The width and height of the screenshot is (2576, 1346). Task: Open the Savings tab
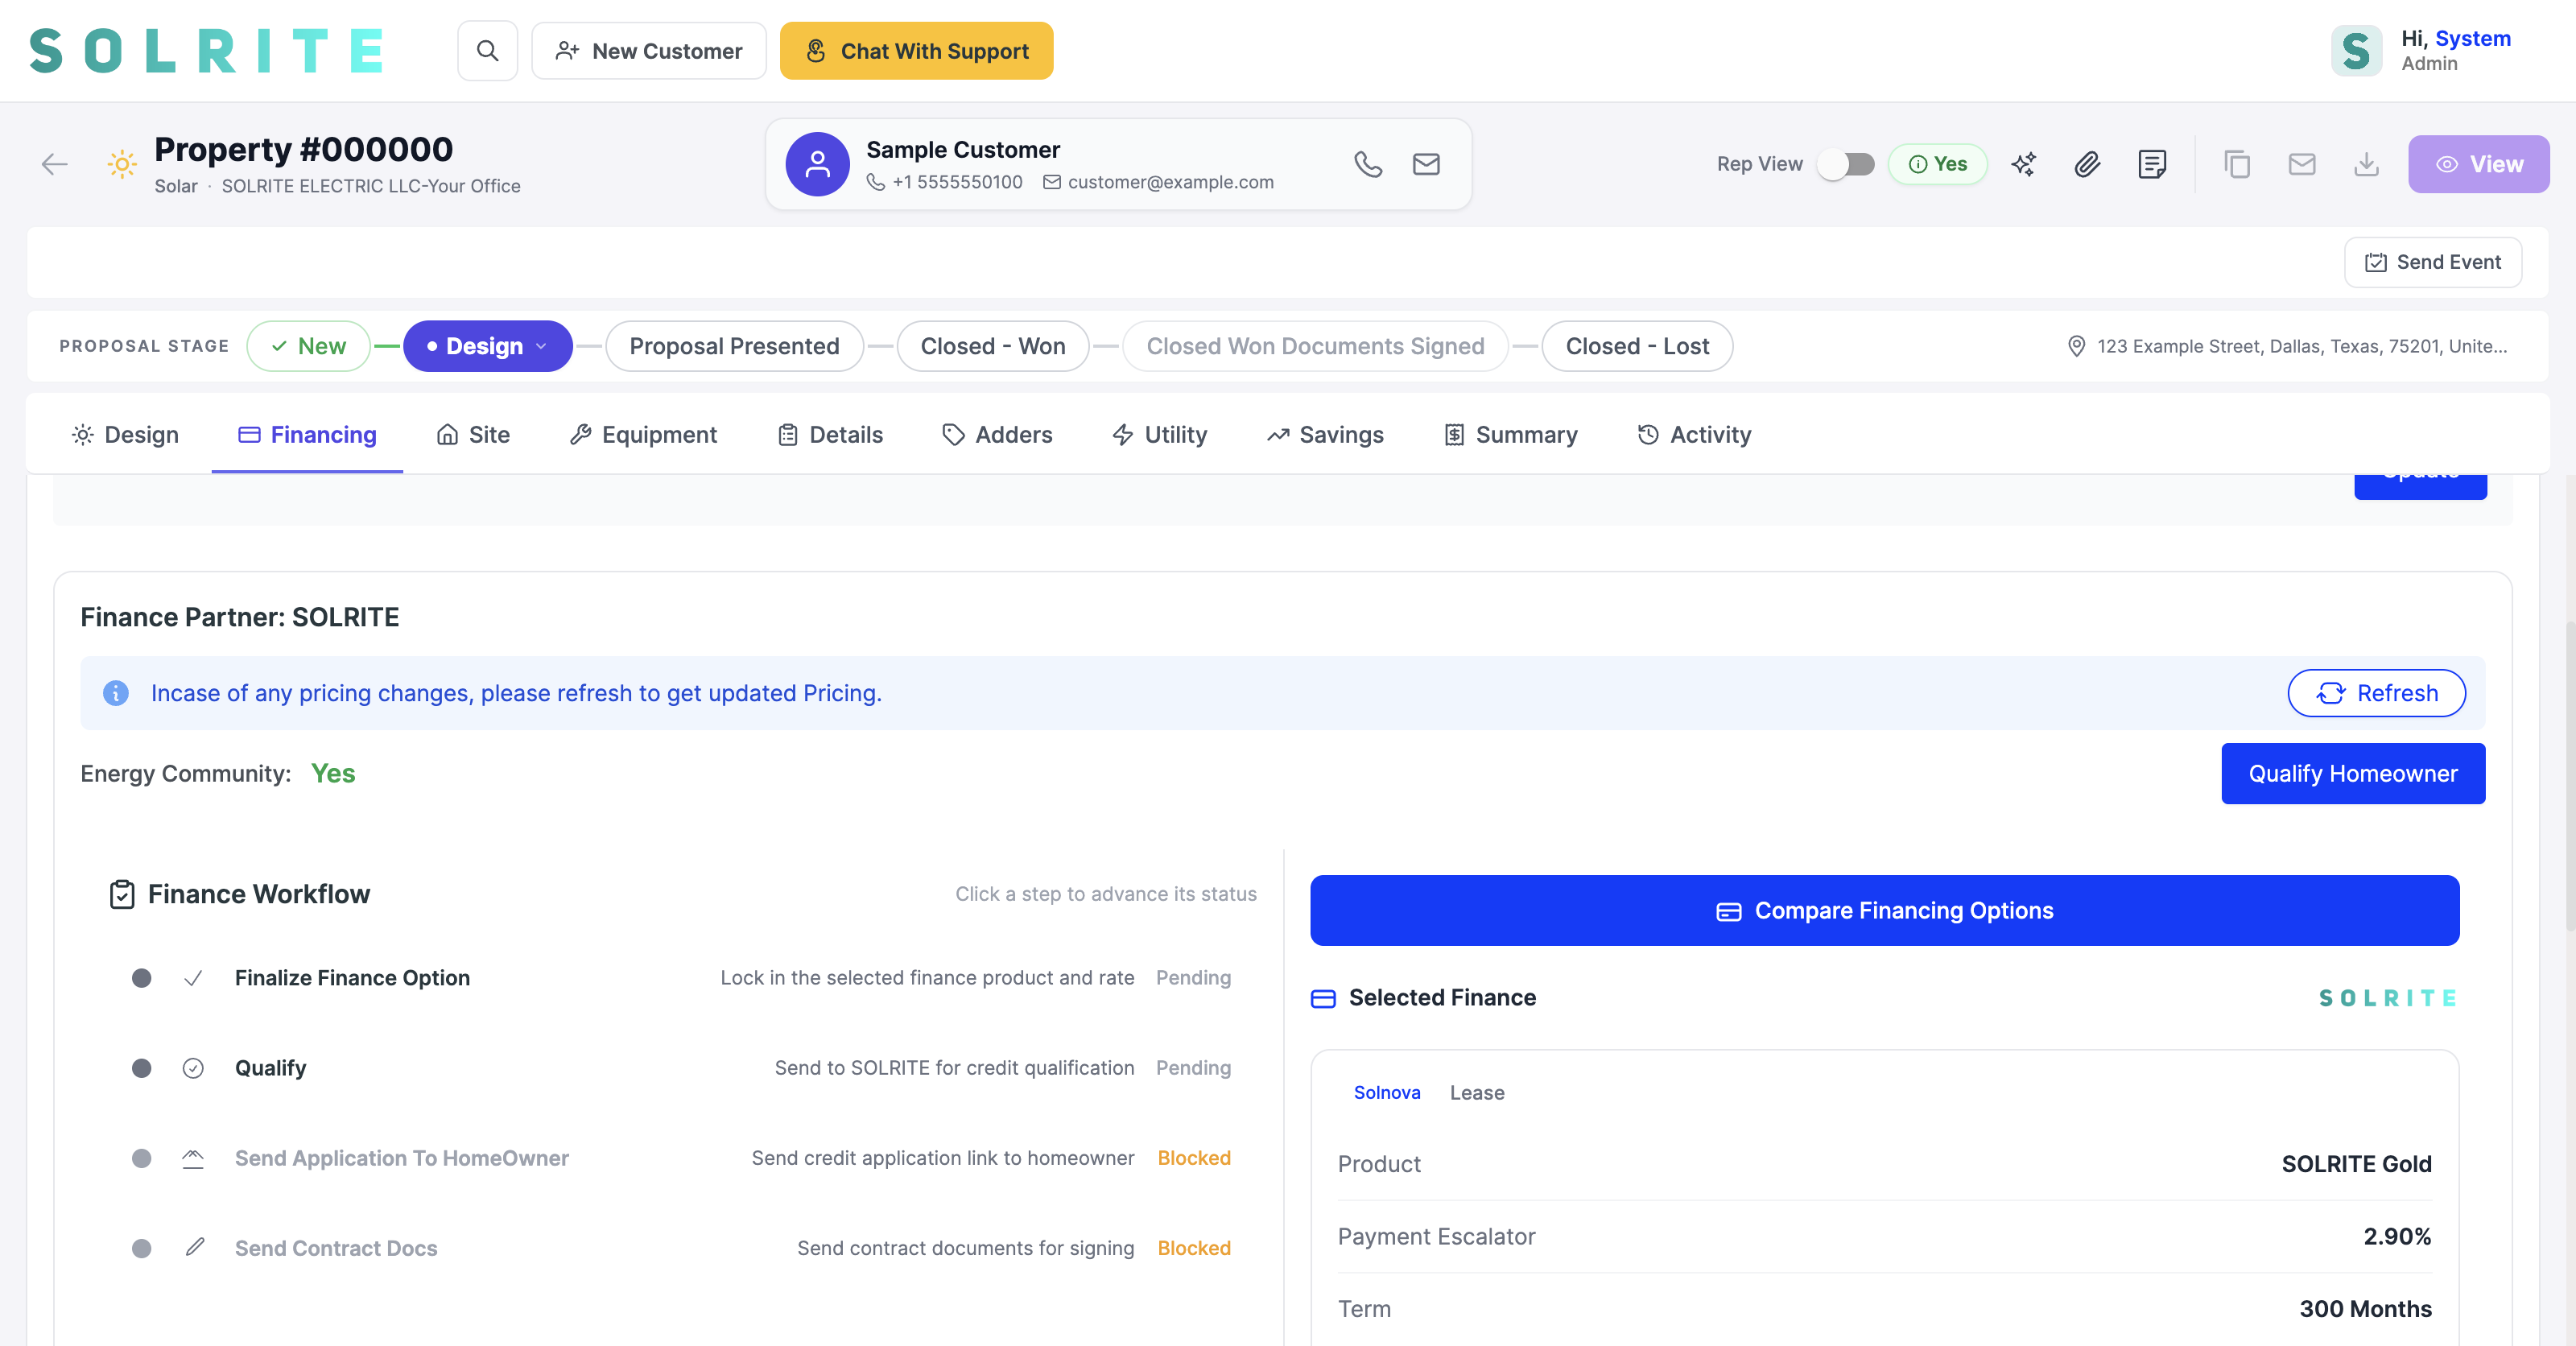1325,435
